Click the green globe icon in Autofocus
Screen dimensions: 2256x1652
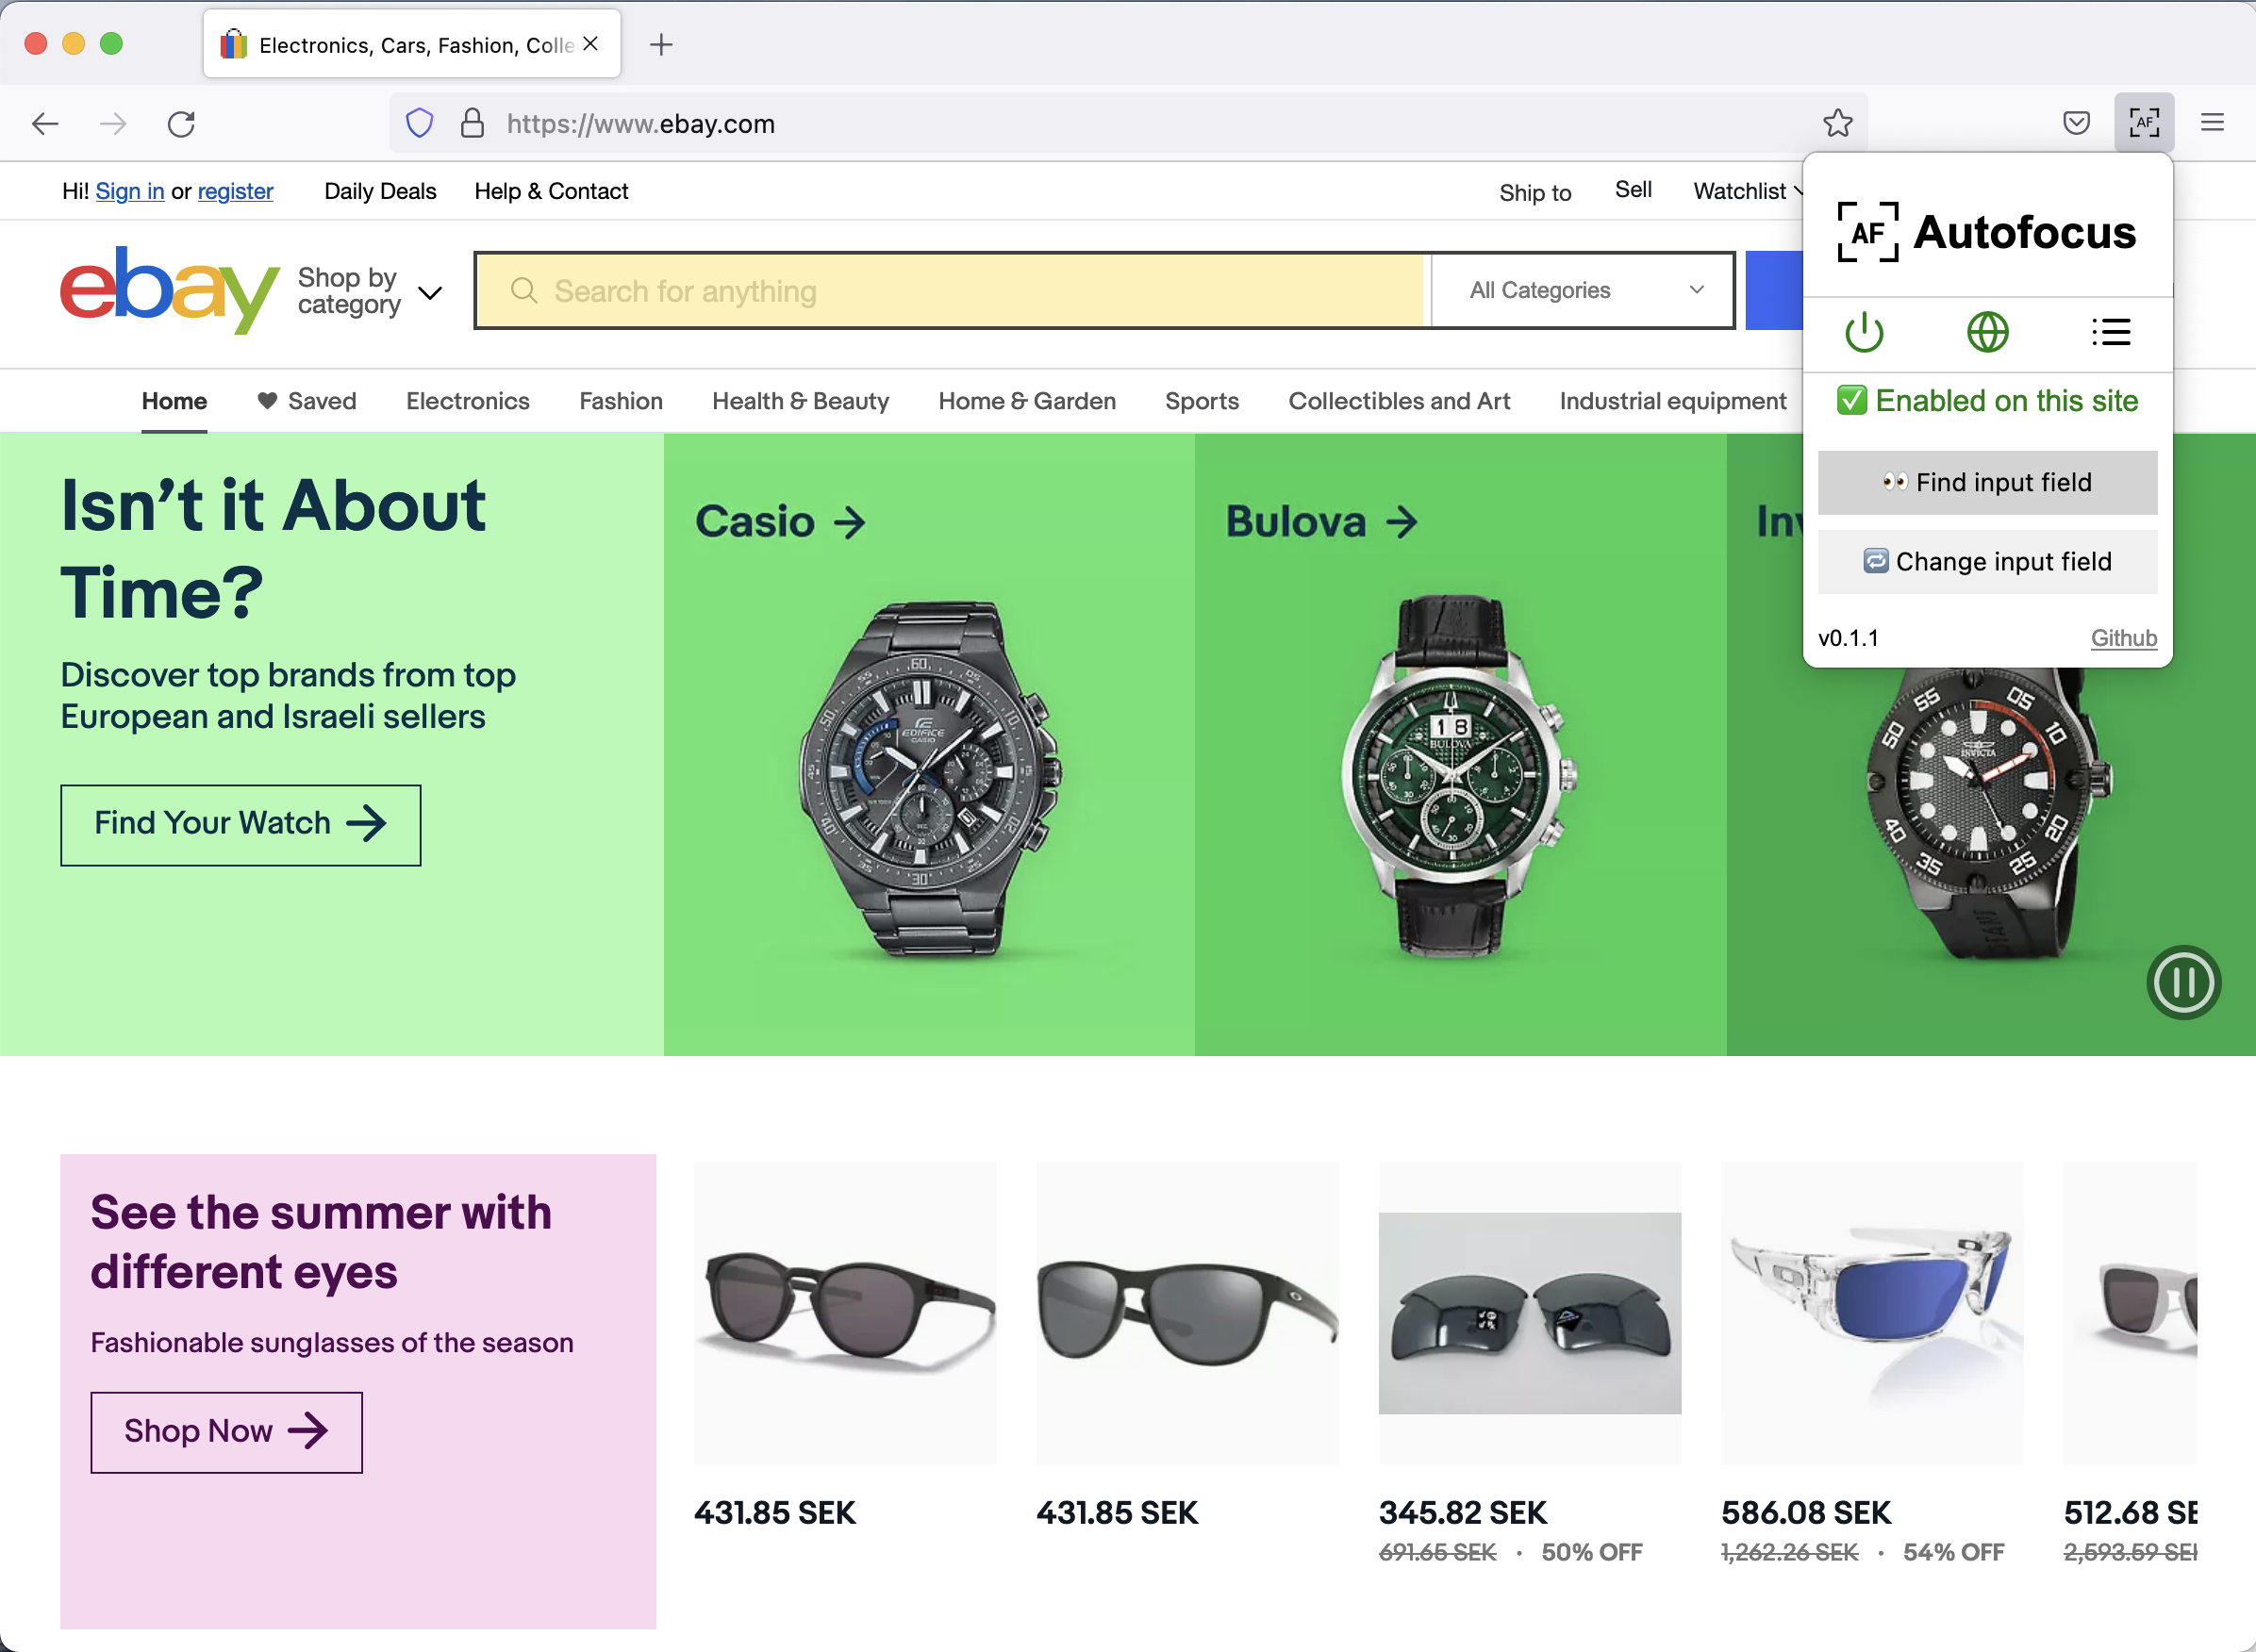click(x=1987, y=332)
